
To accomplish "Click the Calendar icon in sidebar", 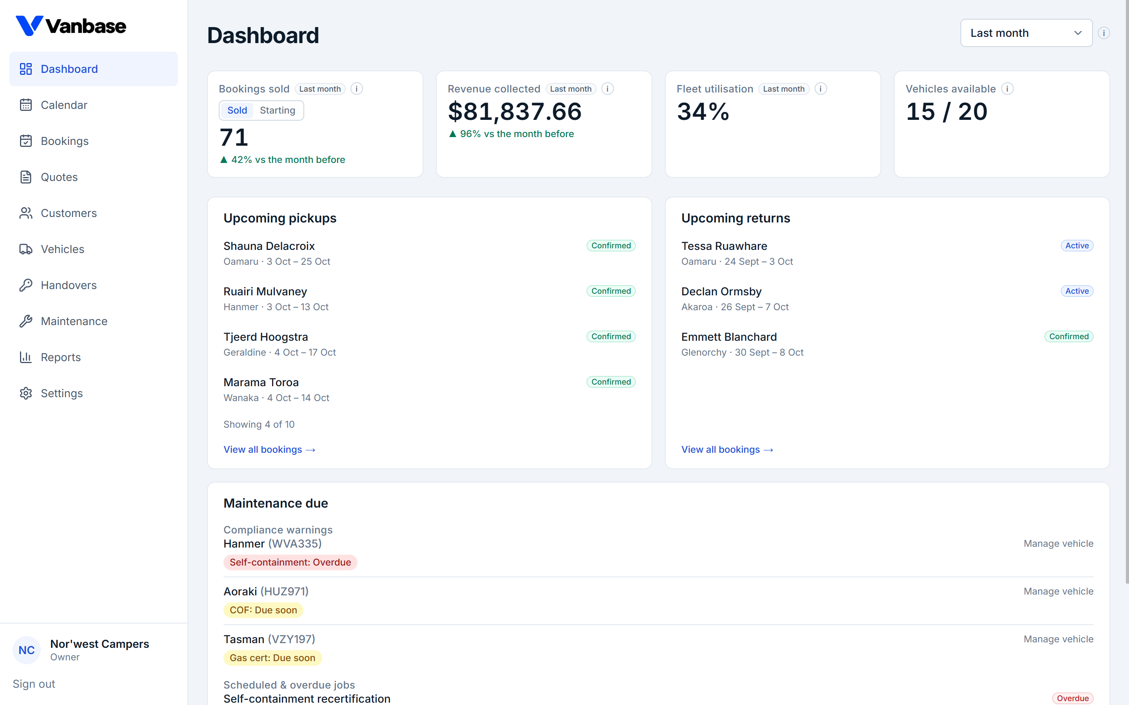I will click(25, 105).
